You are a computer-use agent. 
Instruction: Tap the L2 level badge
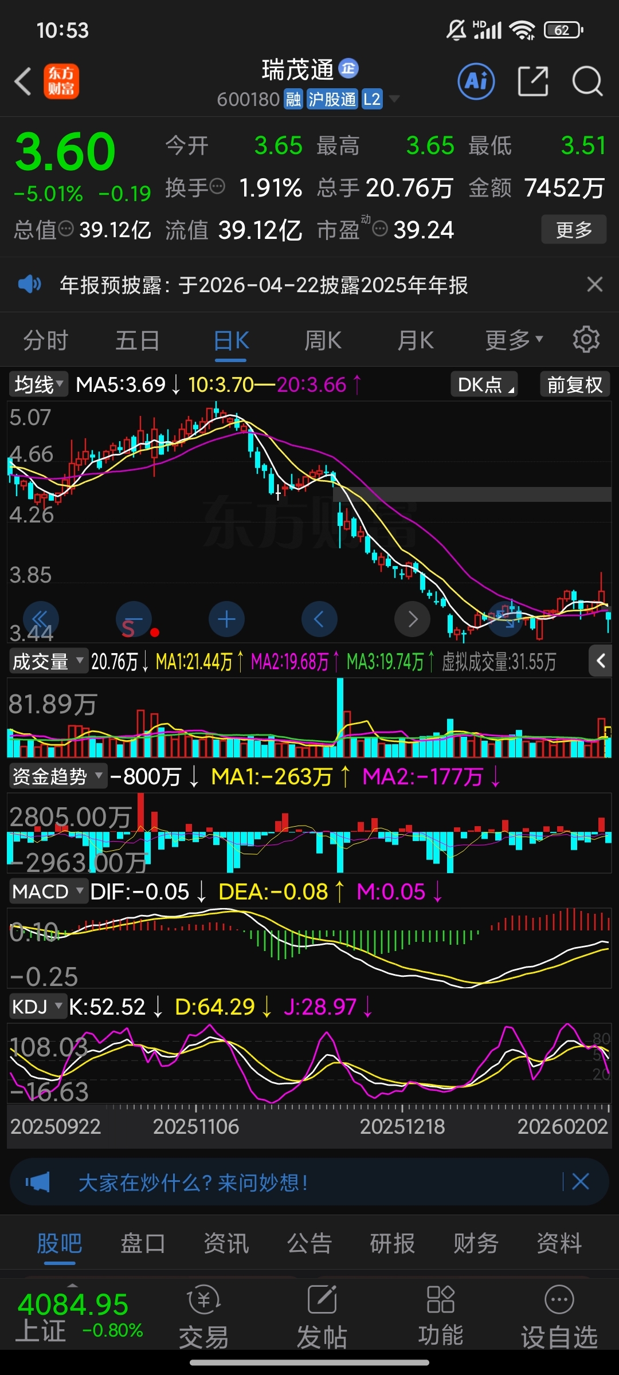click(372, 100)
